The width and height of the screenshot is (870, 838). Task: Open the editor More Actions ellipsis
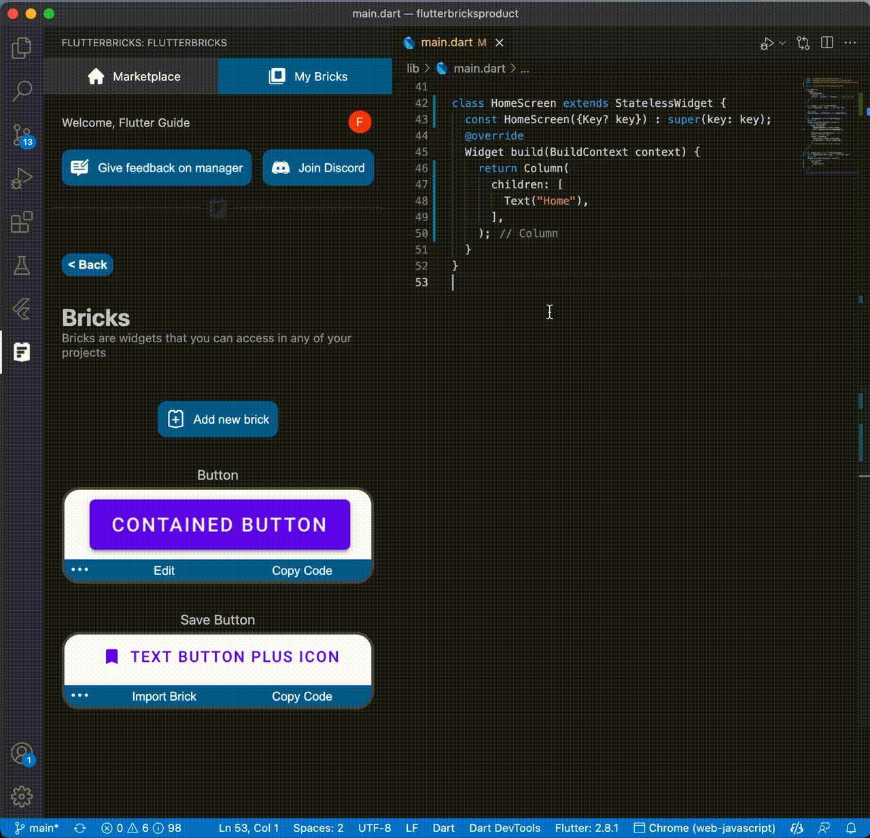click(x=850, y=43)
